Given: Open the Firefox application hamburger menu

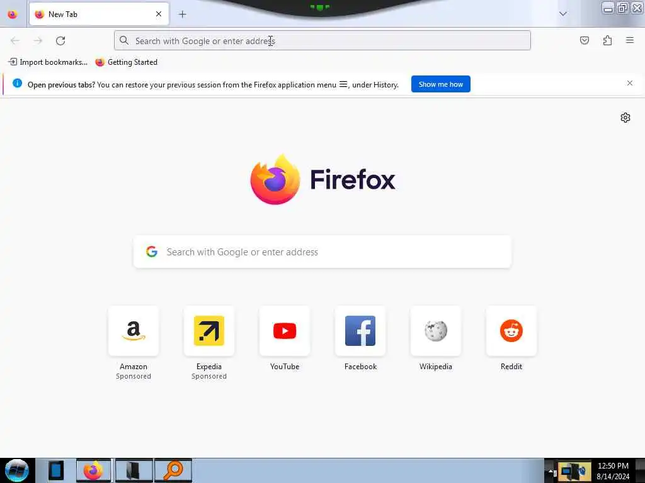Looking at the screenshot, I should 630,40.
